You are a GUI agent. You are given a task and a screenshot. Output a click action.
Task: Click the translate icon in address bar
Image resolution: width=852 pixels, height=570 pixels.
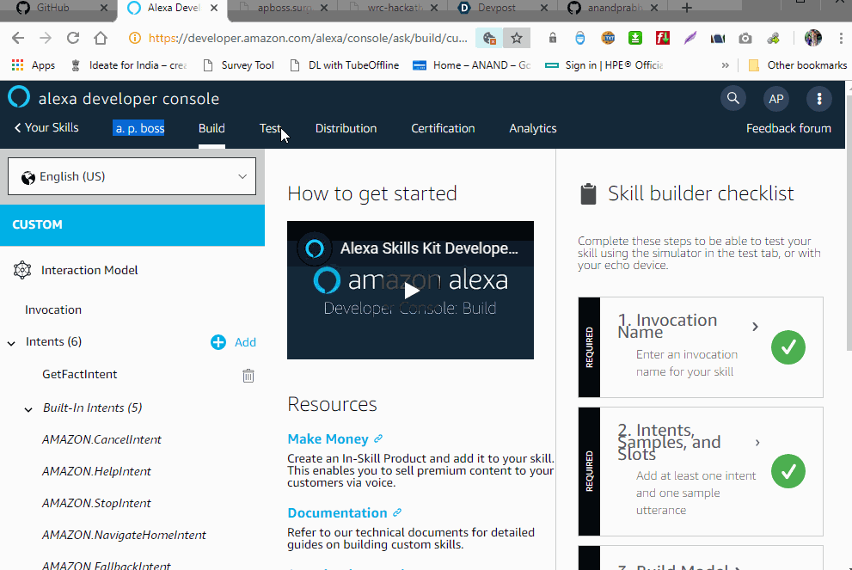pyautogui.click(x=489, y=38)
